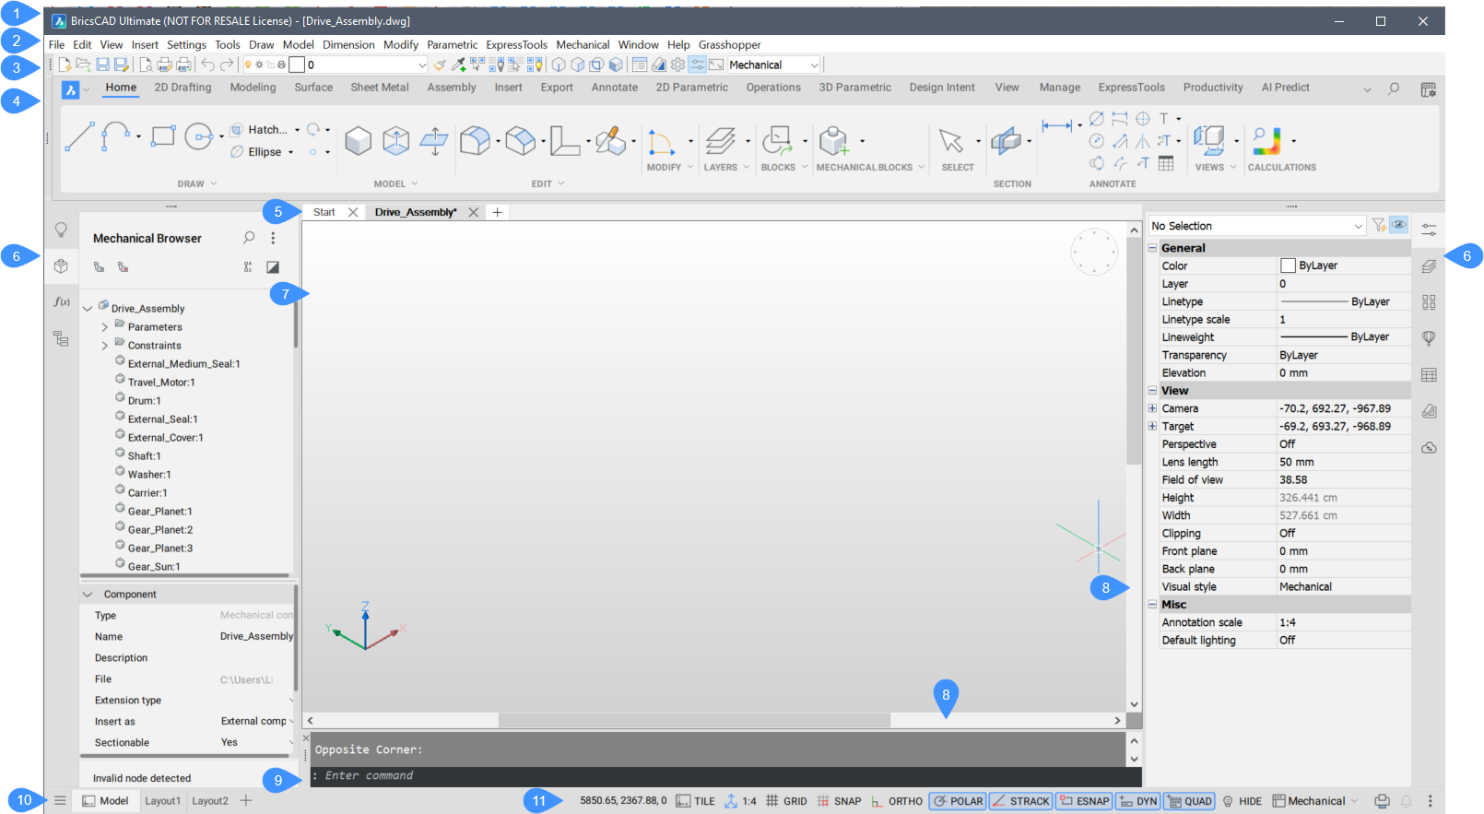Image resolution: width=1484 pixels, height=814 pixels.
Task: Click the Undo icon in toolbar
Action: pos(208,65)
